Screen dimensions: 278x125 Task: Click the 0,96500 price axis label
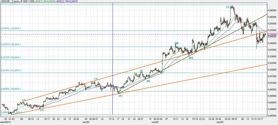[x=272, y=10]
